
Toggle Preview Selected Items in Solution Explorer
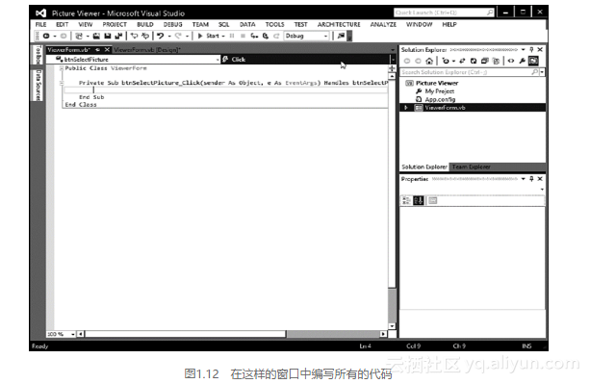pyautogui.click(x=533, y=61)
